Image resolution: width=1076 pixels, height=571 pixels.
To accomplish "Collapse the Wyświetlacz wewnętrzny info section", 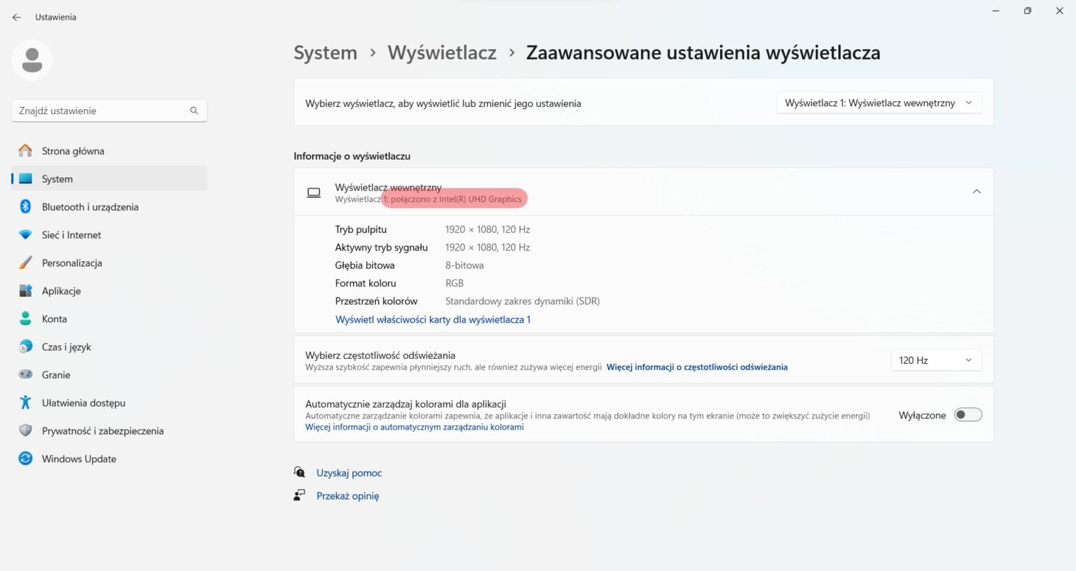I will pos(977,190).
